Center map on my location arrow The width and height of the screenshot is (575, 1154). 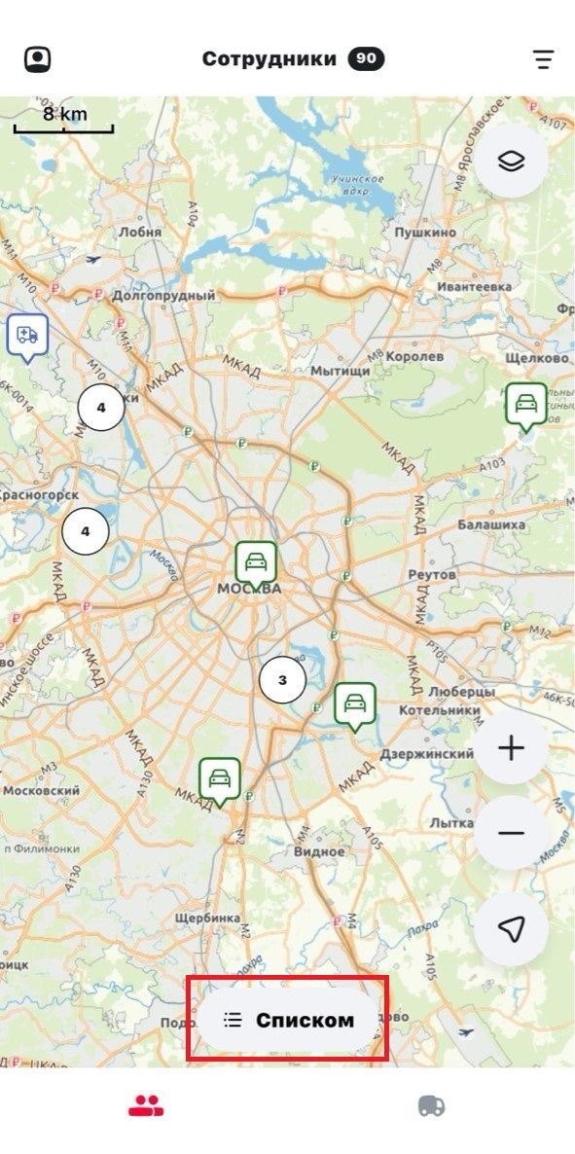511,929
